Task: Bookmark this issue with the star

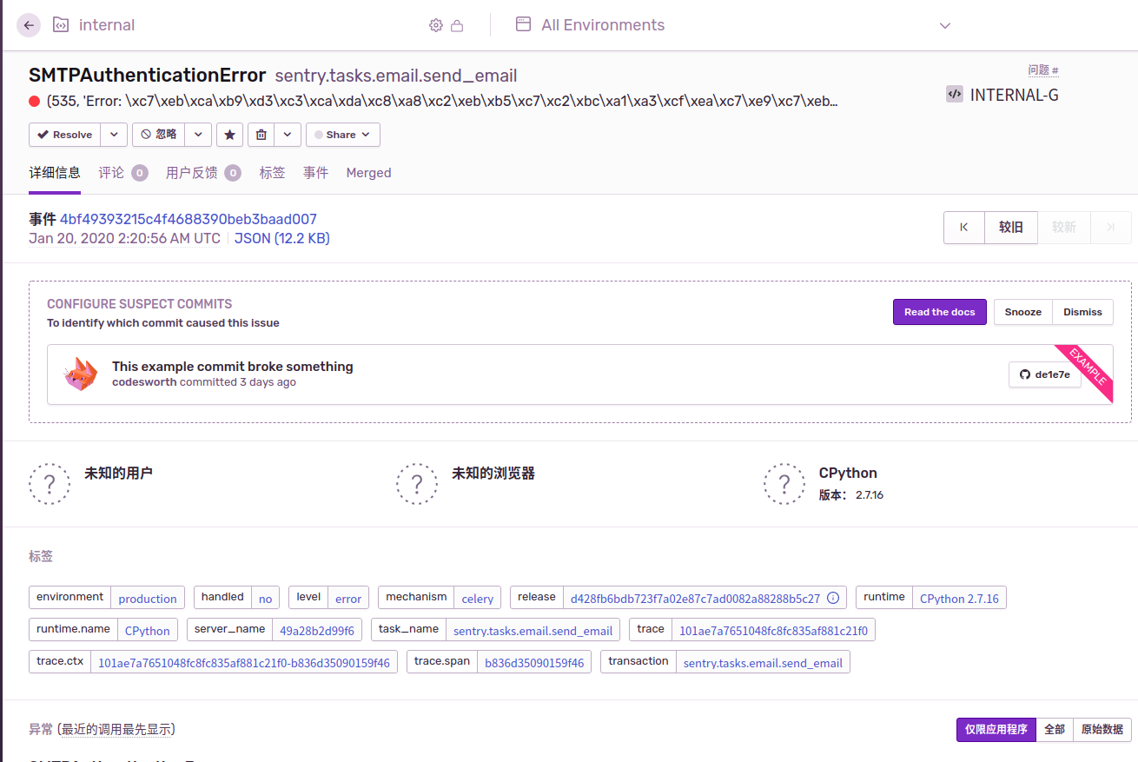Action: [x=229, y=135]
